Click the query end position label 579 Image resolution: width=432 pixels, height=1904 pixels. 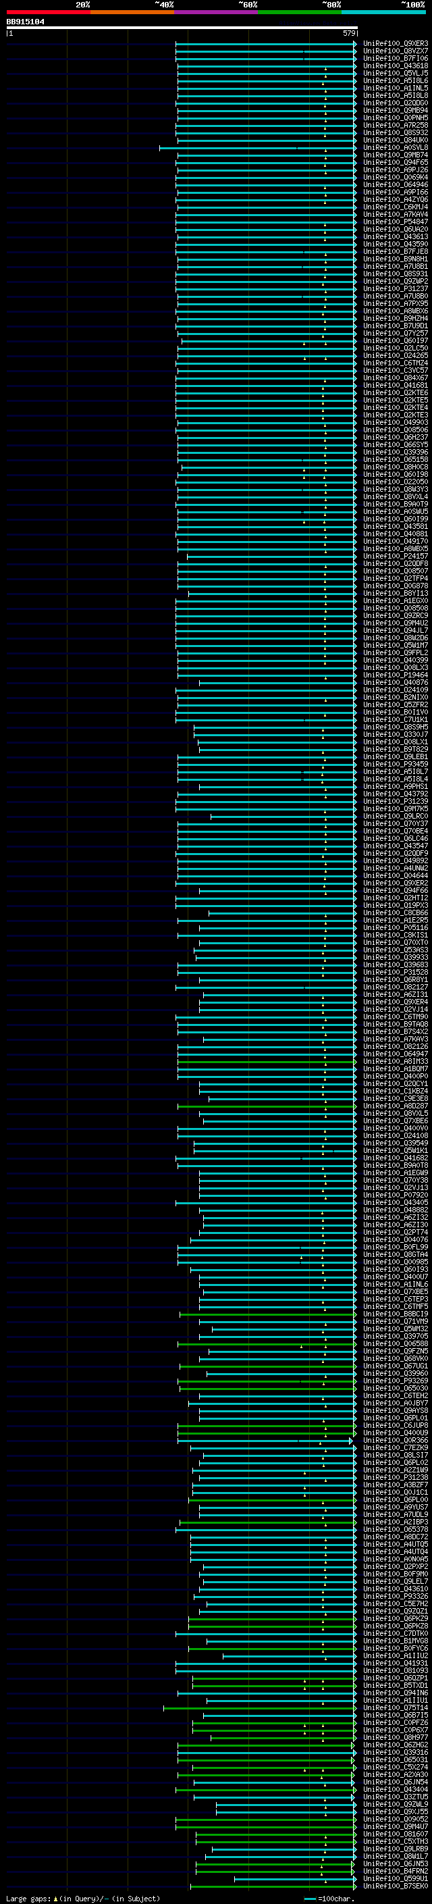(x=349, y=33)
